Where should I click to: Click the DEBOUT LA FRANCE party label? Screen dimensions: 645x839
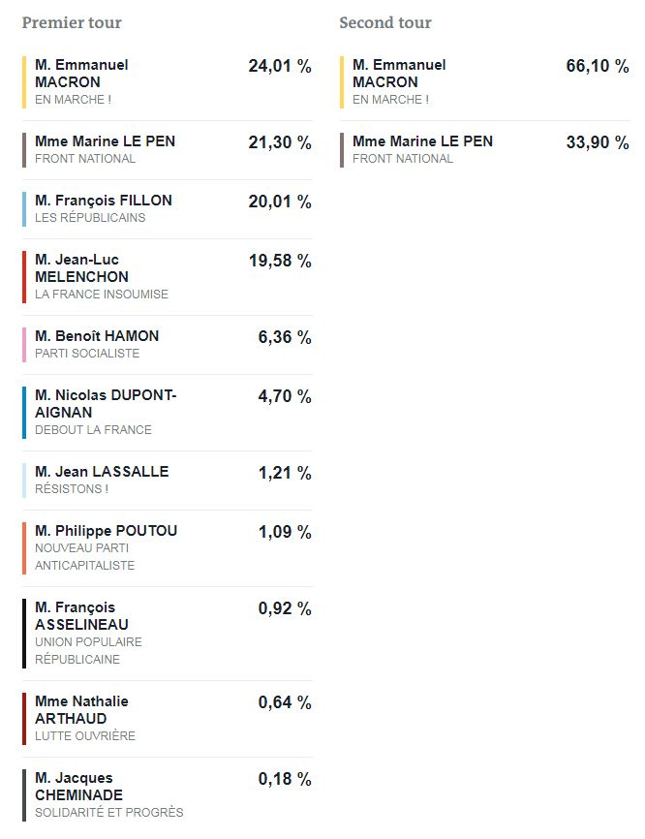coord(93,430)
